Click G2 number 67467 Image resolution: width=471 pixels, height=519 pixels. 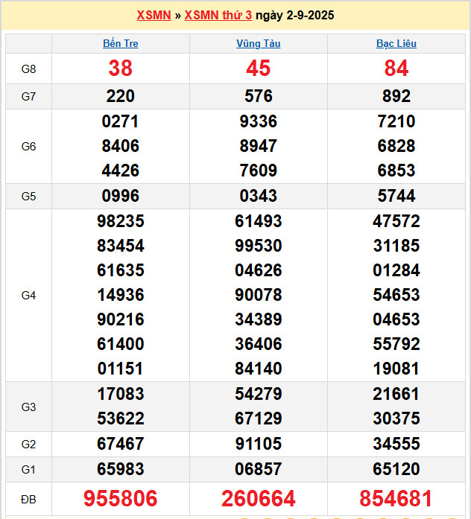(121, 444)
